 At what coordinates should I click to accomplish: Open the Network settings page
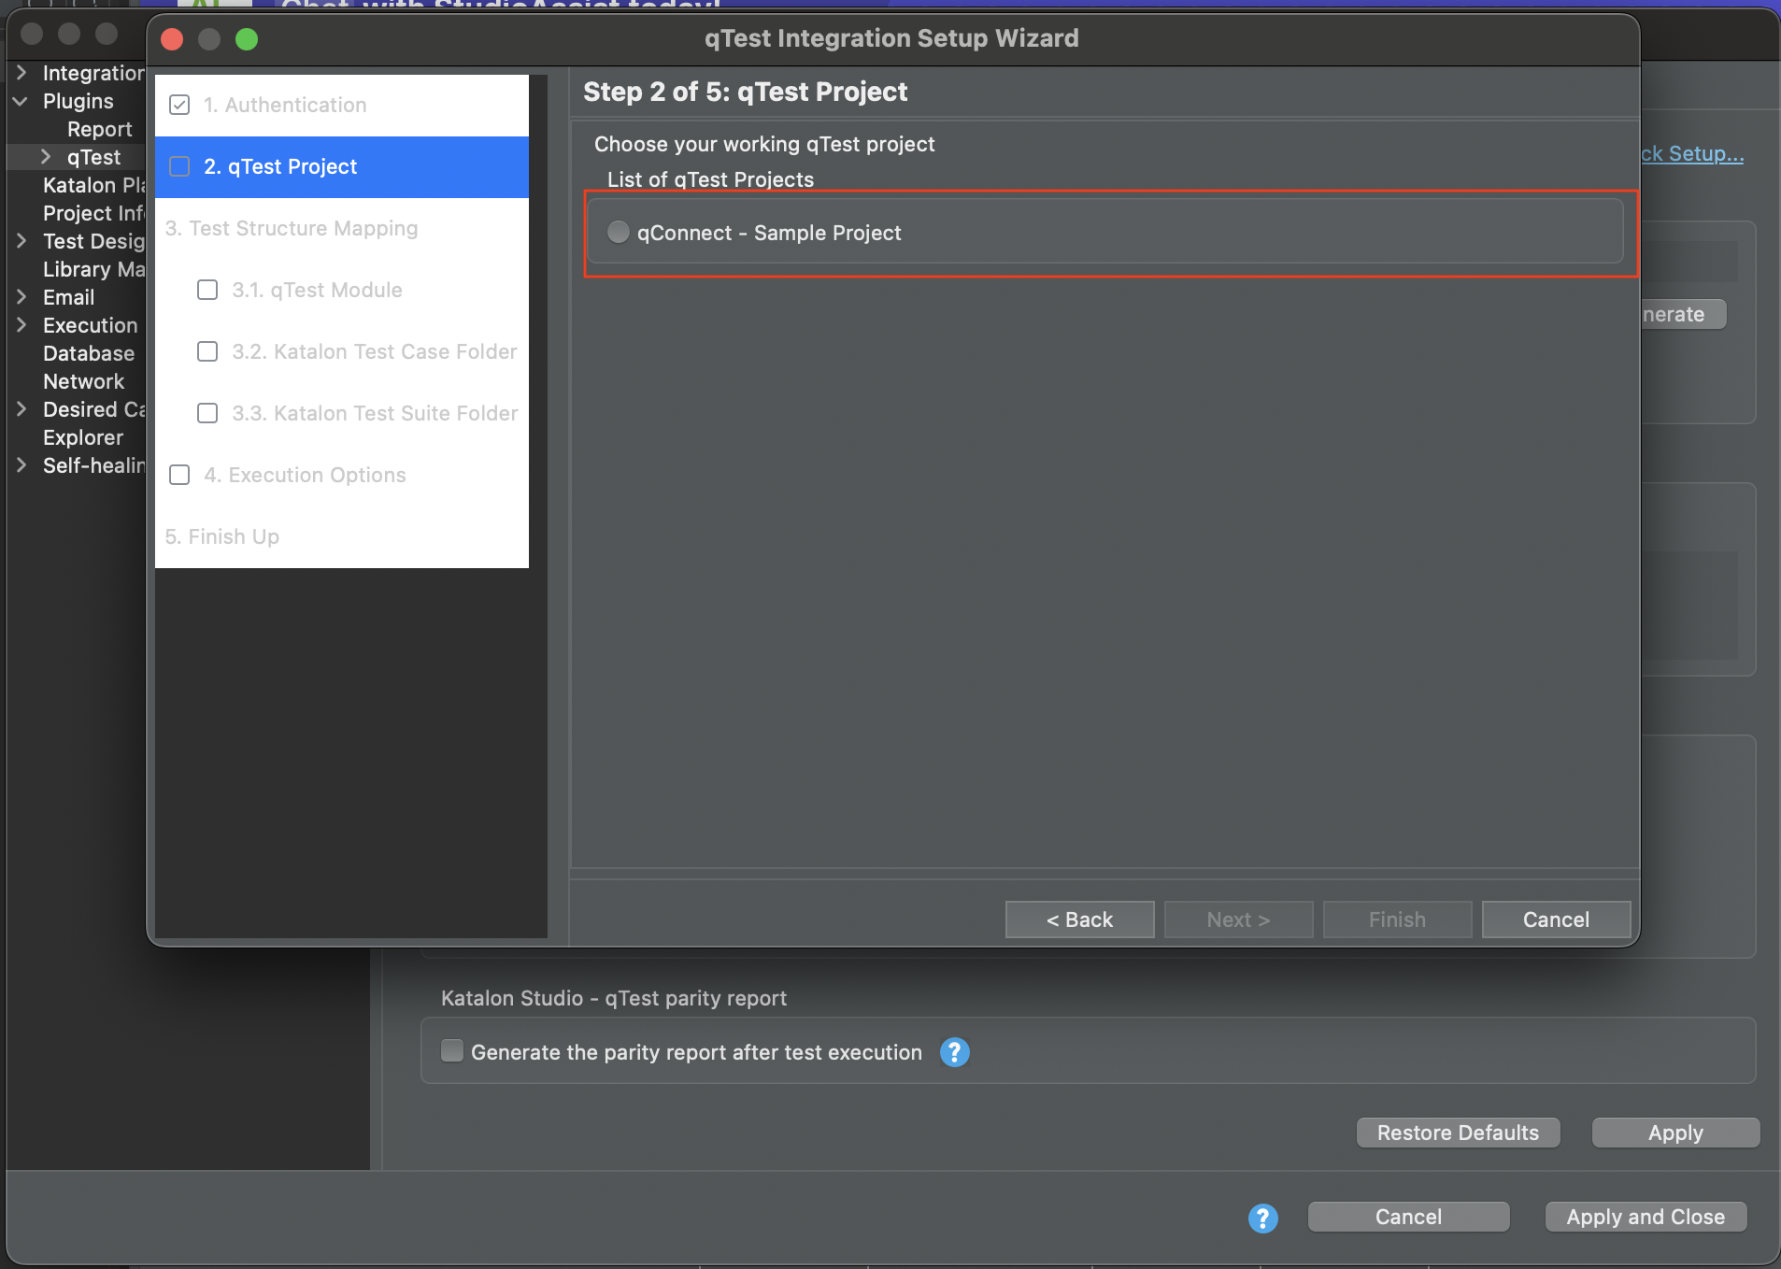(84, 381)
